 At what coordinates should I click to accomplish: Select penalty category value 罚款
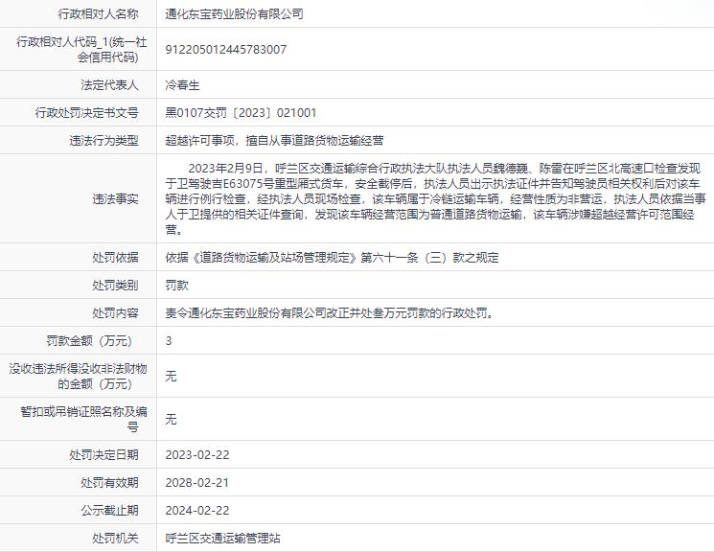tap(176, 286)
